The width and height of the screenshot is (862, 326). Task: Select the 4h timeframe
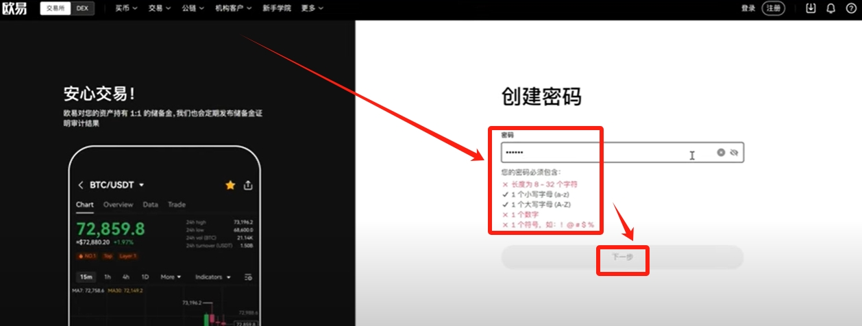click(126, 277)
